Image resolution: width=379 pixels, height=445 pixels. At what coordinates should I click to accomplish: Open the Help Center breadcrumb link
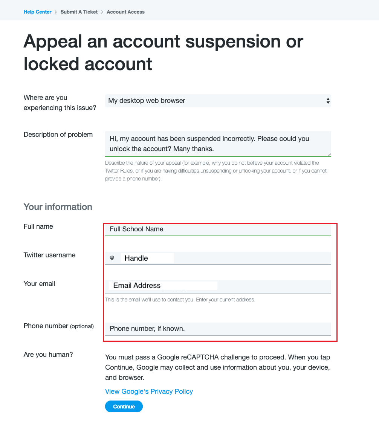[x=37, y=12]
